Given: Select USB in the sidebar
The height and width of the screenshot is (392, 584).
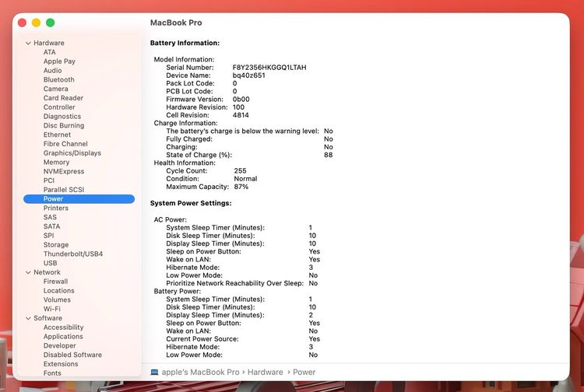Looking at the screenshot, I should click(51, 263).
